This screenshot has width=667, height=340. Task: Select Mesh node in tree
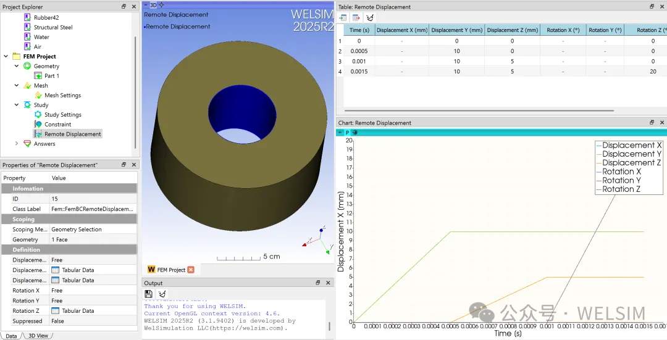tap(41, 85)
